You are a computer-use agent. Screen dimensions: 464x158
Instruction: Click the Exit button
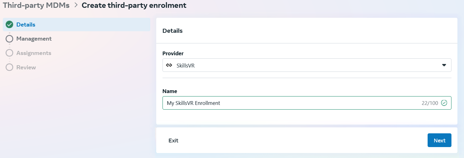[173, 141]
